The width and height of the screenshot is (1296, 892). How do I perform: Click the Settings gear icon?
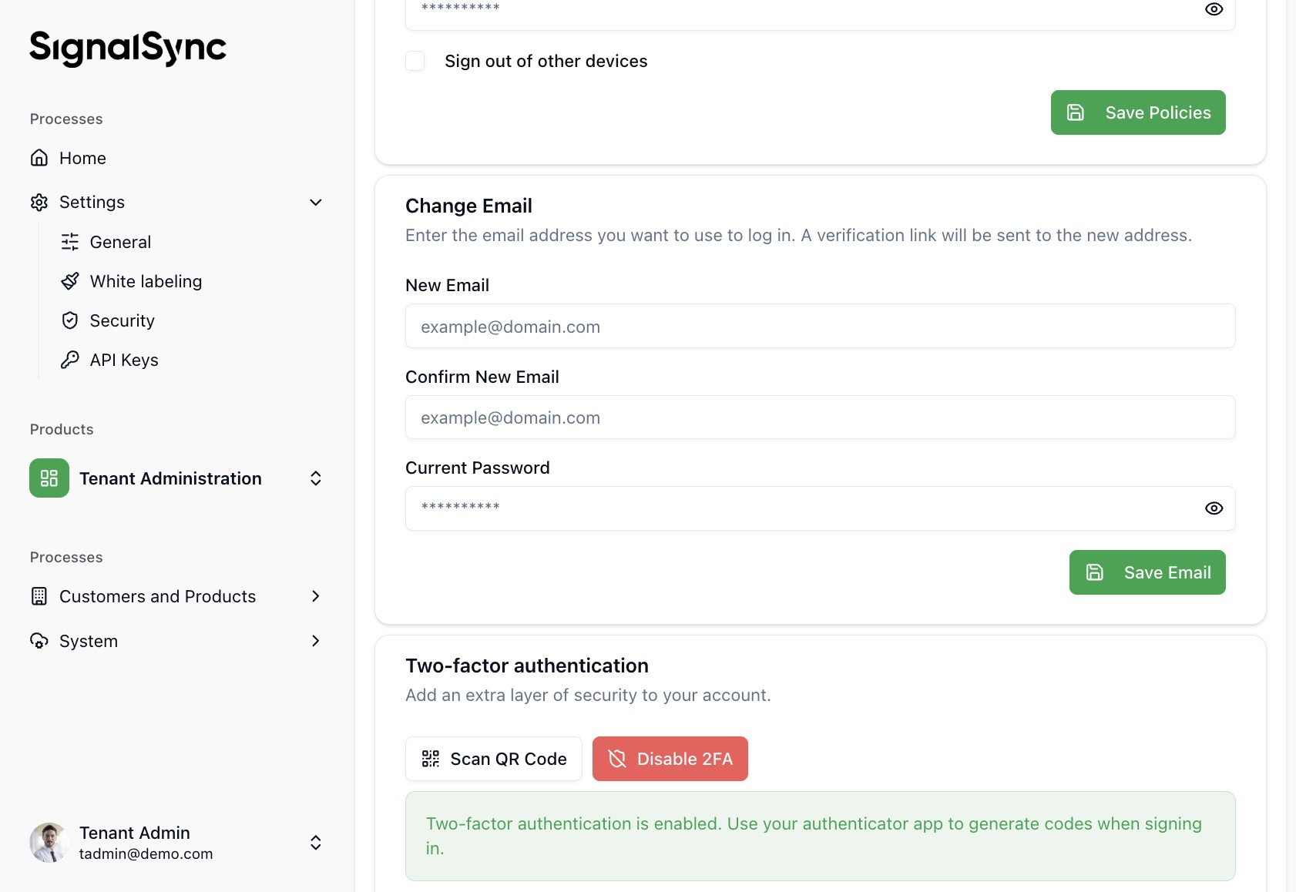(39, 202)
